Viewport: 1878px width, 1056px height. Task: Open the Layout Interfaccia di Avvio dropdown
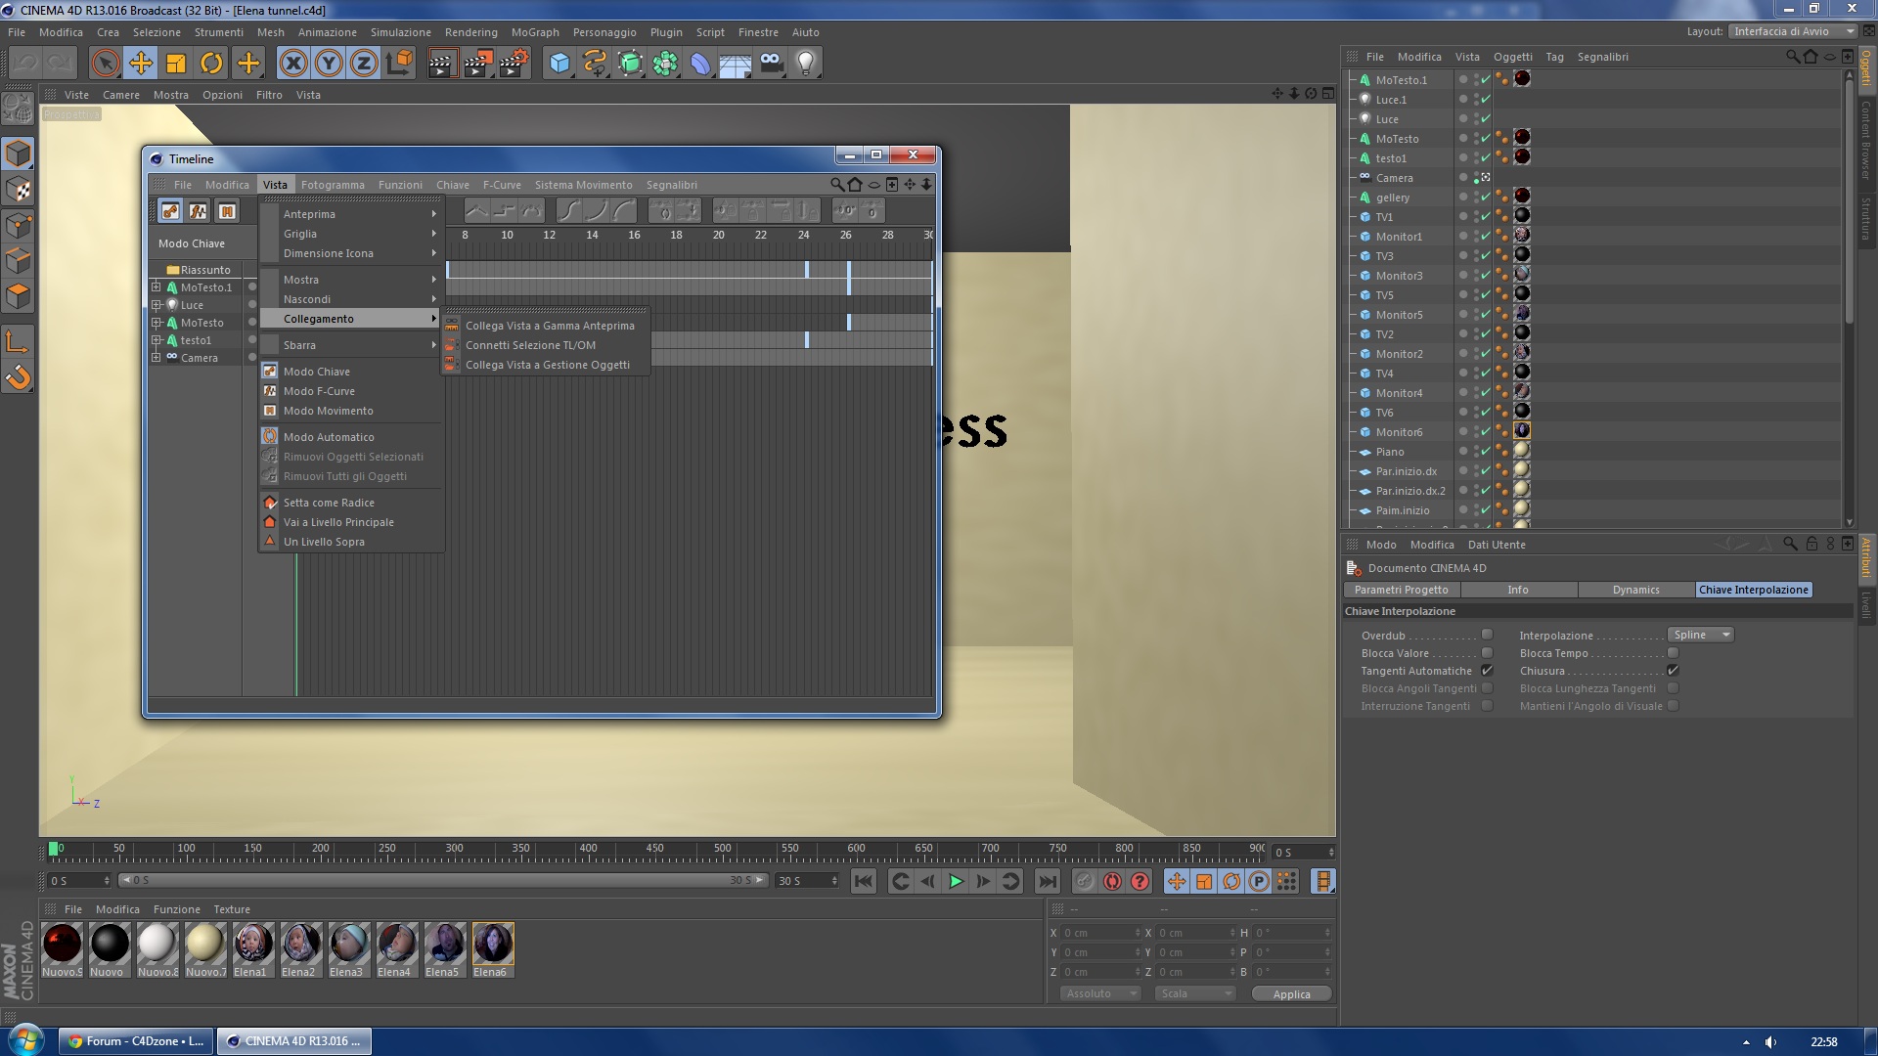[x=1791, y=31]
